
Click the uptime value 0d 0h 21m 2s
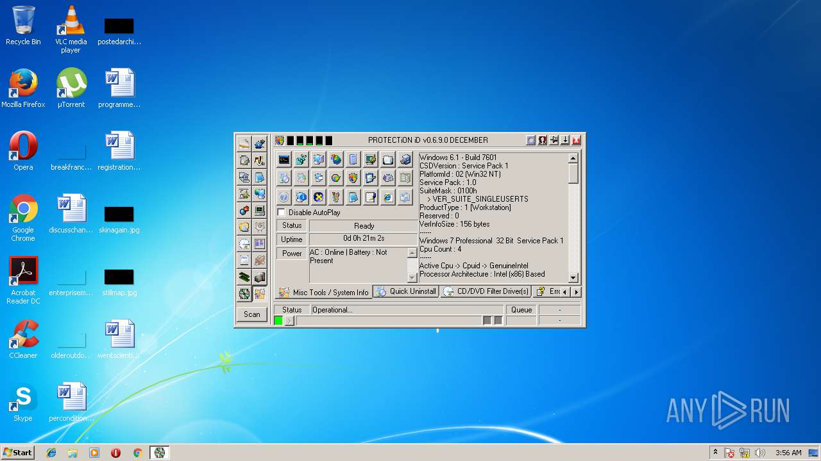pos(364,239)
